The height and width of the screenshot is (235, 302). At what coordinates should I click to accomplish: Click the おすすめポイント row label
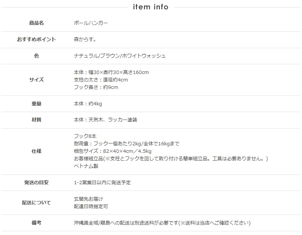tap(36, 39)
